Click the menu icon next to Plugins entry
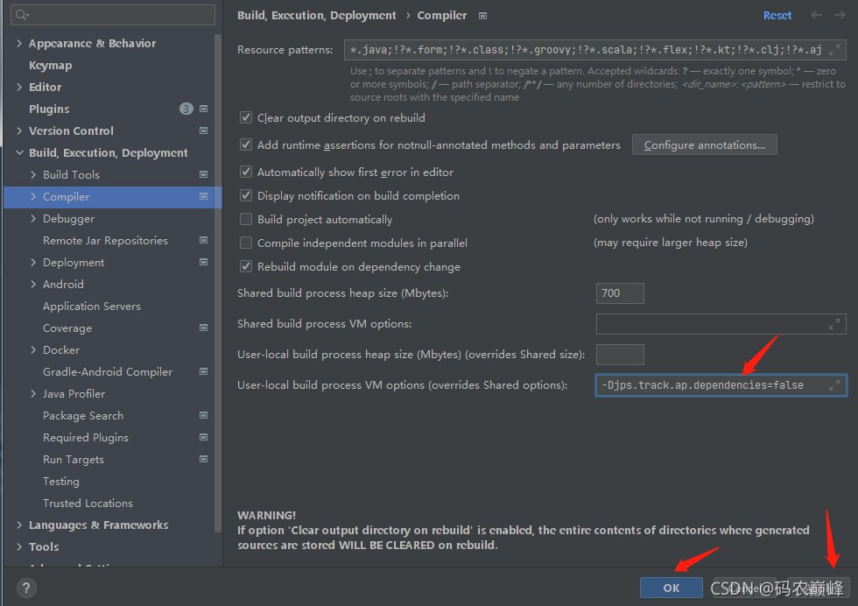Image resolution: width=858 pixels, height=606 pixels. [x=203, y=109]
